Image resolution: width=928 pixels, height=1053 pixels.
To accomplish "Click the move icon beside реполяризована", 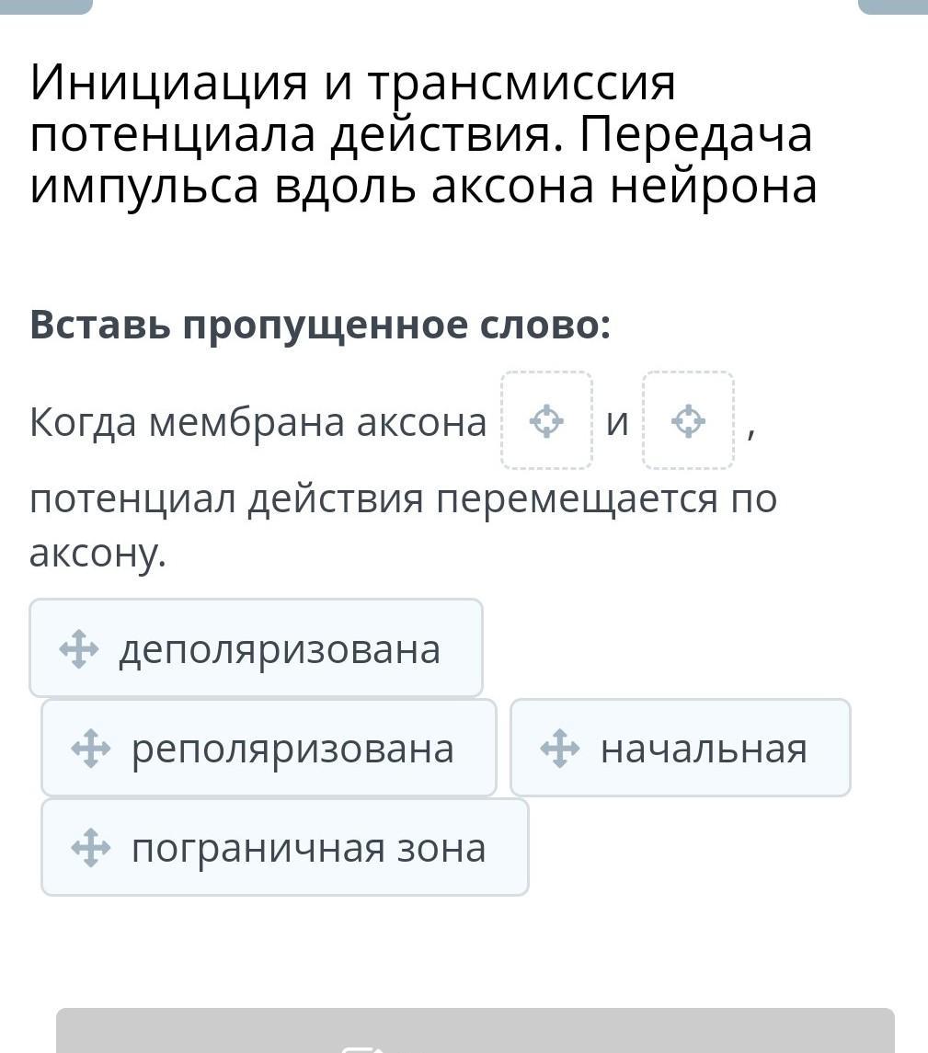I will pos(91,749).
